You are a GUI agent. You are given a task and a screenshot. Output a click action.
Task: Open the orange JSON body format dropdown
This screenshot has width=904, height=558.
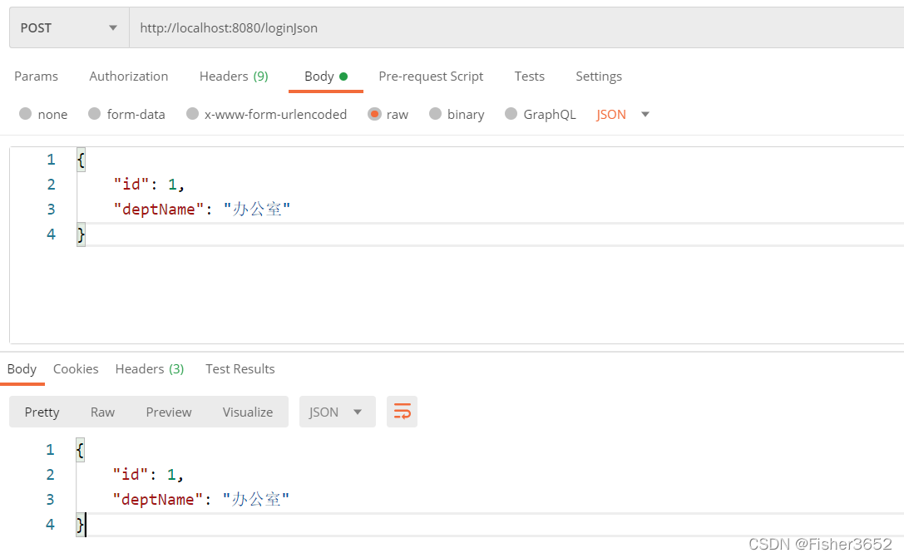623,114
